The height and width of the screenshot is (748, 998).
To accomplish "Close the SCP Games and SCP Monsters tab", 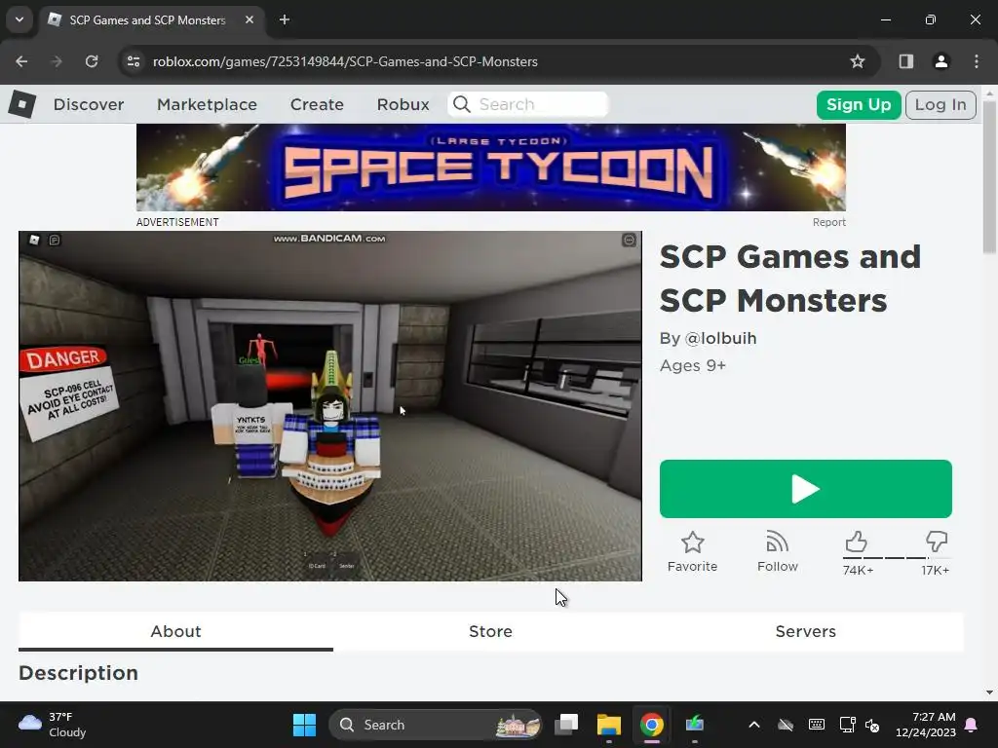I will click(x=249, y=19).
